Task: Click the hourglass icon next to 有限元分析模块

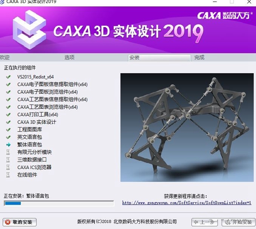Action: 8,152
